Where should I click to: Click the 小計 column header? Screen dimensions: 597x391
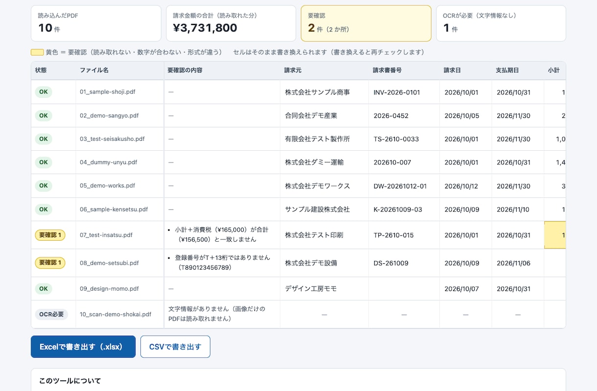(555, 70)
